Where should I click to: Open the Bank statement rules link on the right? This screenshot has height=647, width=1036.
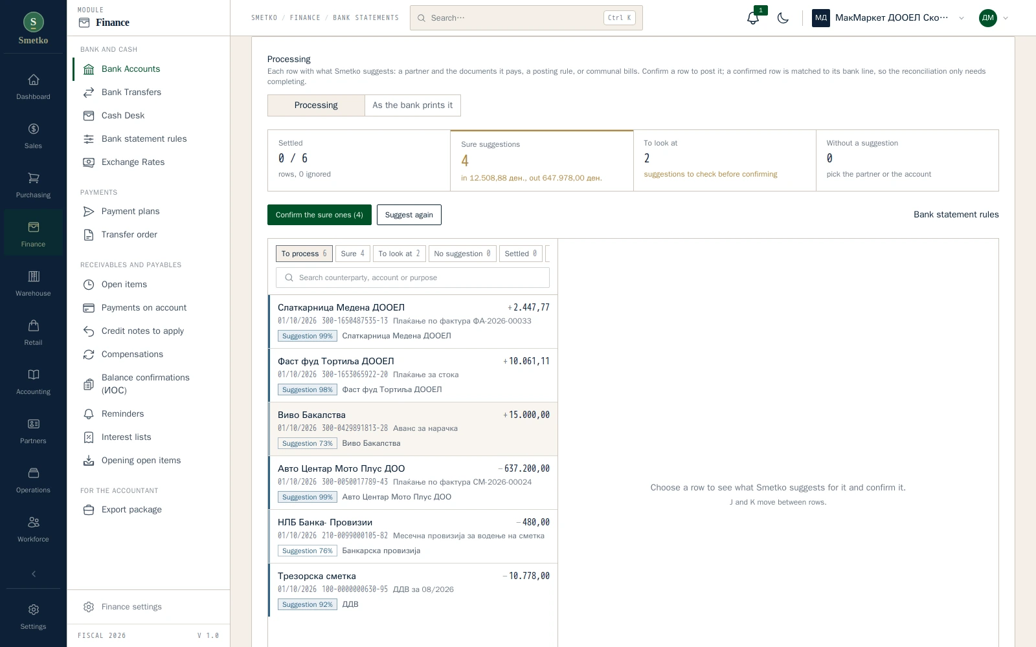pos(956,215)
